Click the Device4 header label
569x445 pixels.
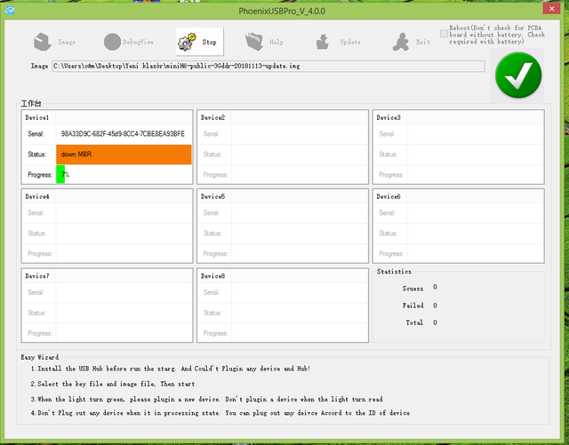pos(37,196)
